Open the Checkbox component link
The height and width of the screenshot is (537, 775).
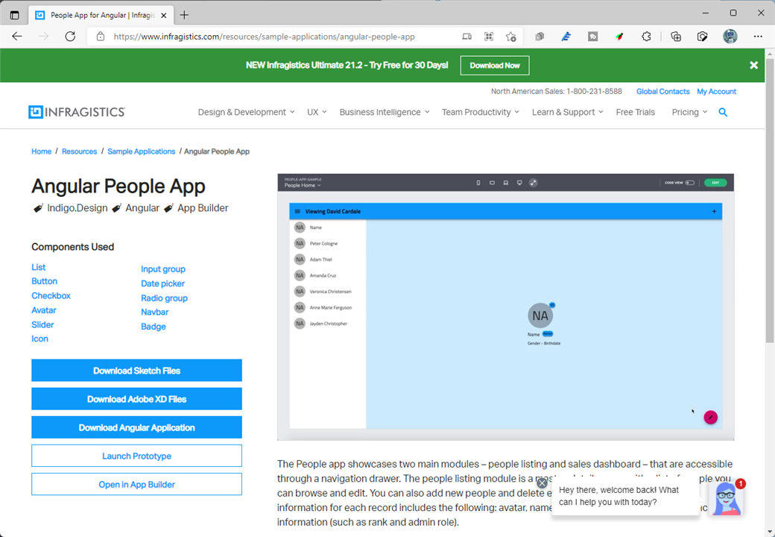(x=51, y=295)
